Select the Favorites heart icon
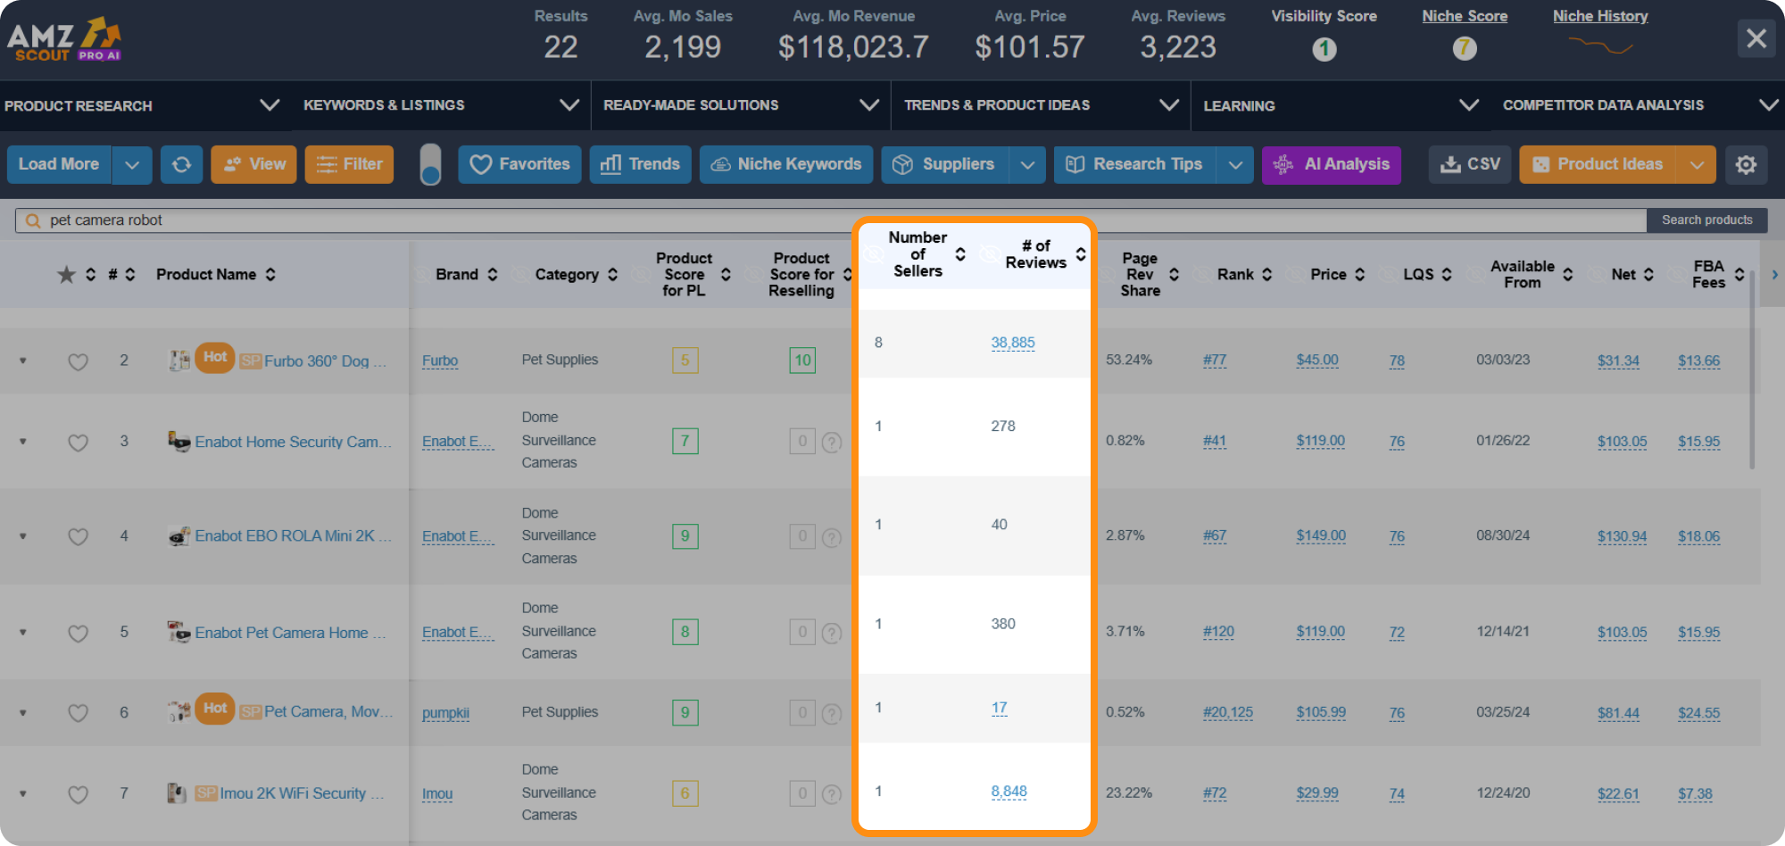Image resolution: width=1785 pixels, height=846 pixels. pyautogui.click(x=481, y=164)
